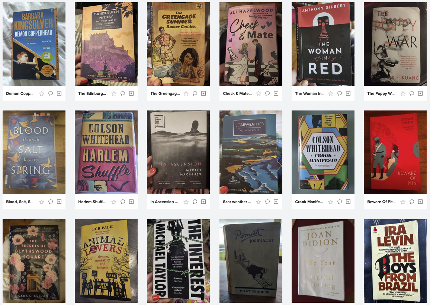Viewport: 430px width, 305px height.
Task: Click the In Ascension title text
Action: click(x=164, y=202)
